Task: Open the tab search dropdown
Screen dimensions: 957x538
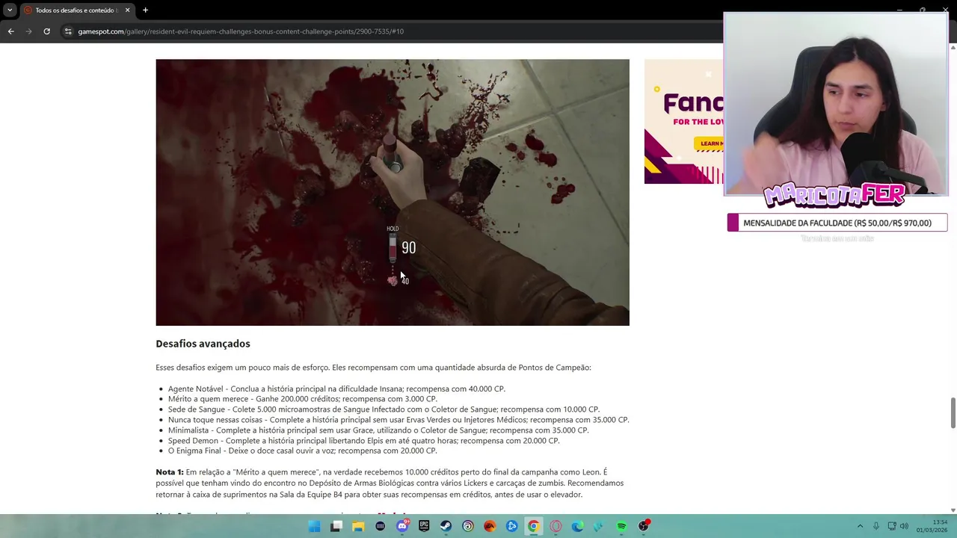Action: point(9,10)
